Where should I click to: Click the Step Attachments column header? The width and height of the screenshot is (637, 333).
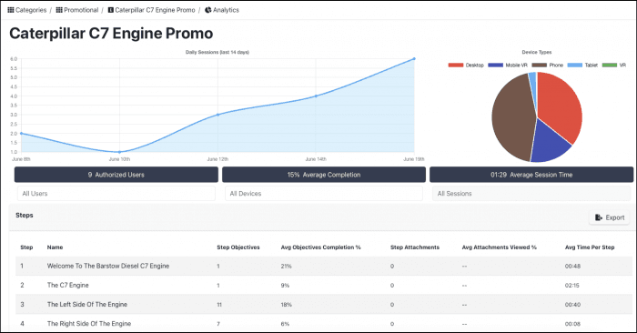(415, 247)
